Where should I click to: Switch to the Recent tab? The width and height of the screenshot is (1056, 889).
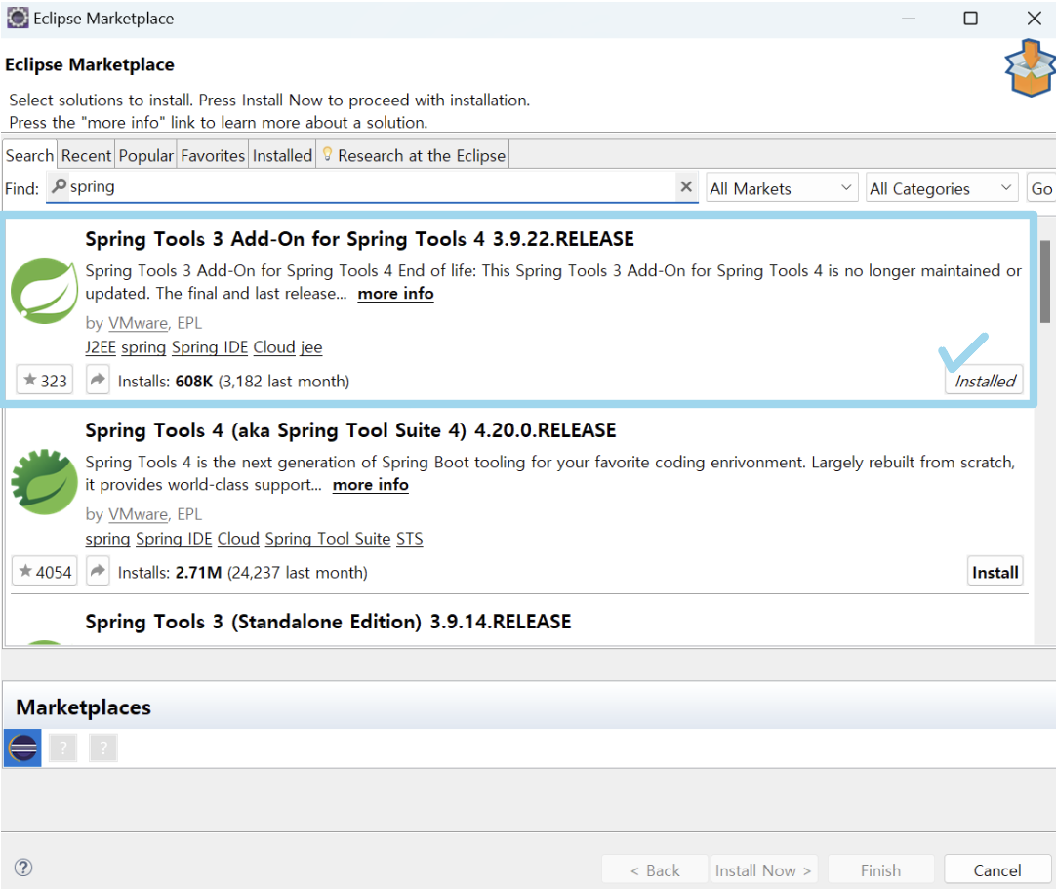coord(86,155)
